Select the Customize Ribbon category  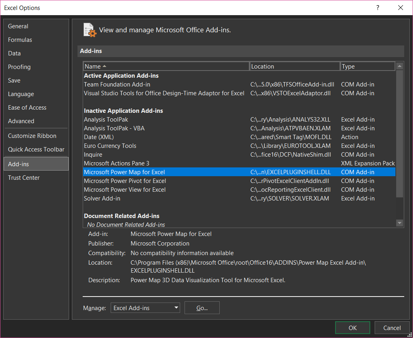click(32, 136)
